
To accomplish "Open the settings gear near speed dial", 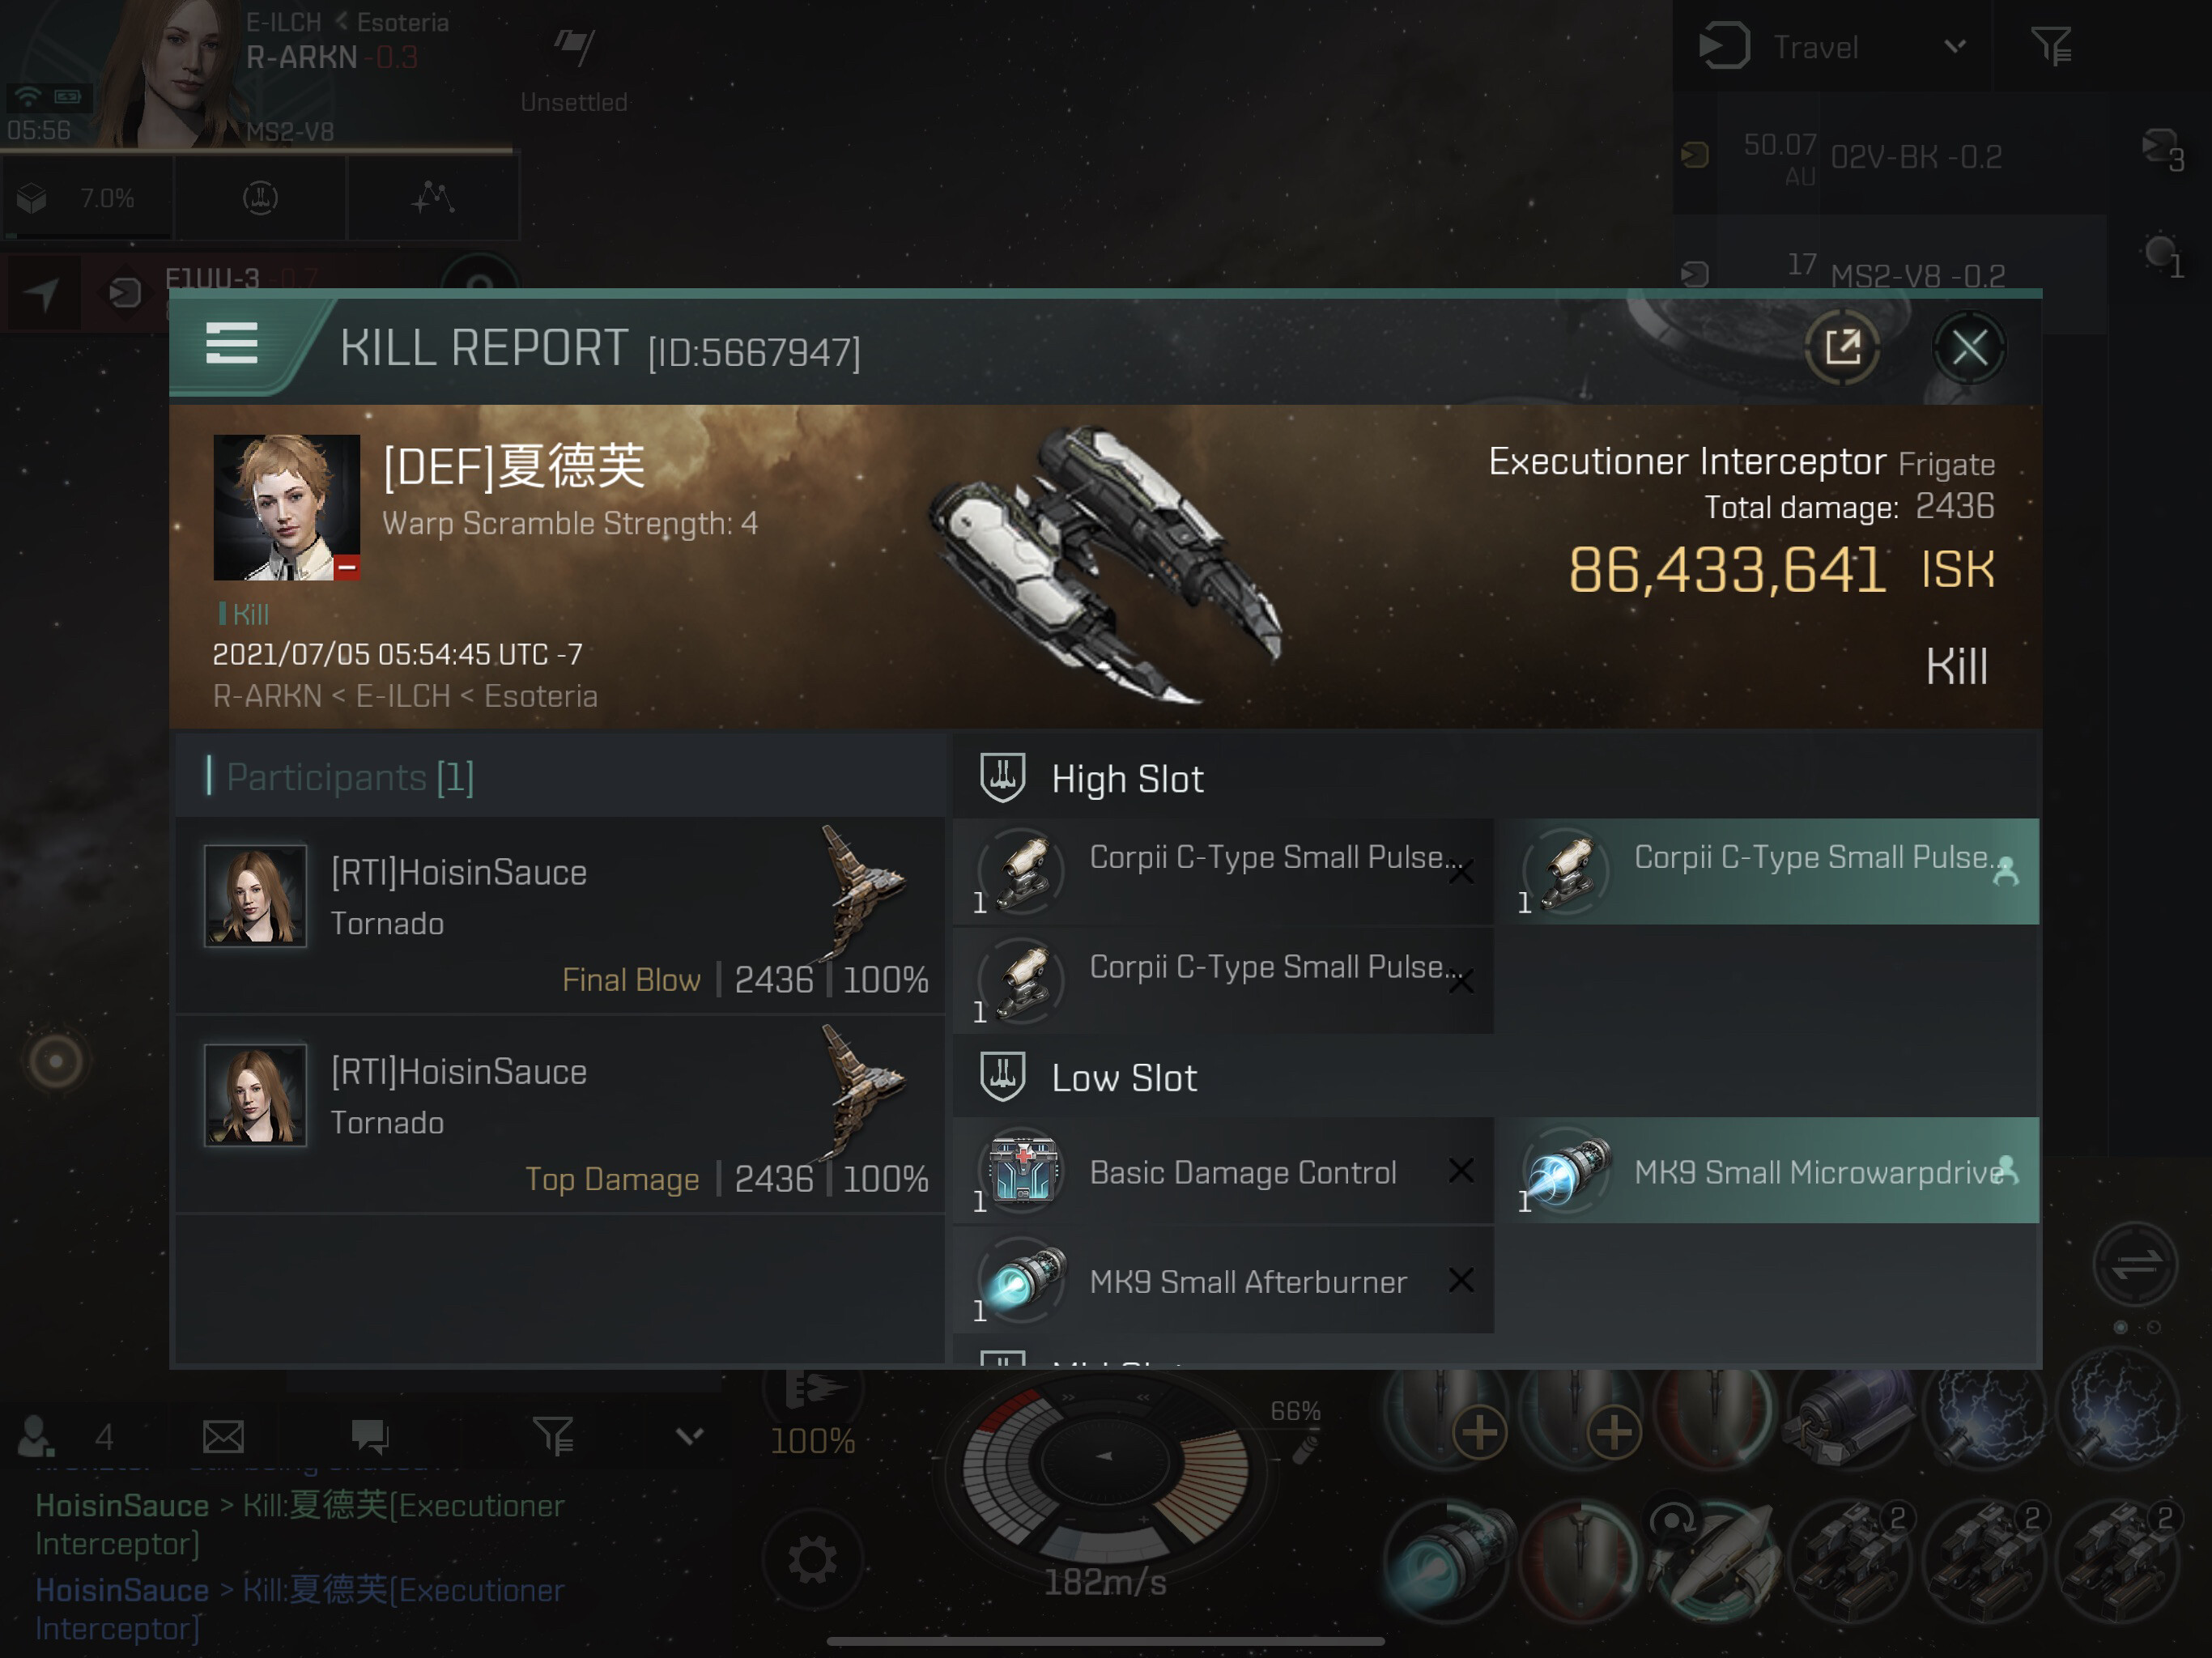I will tap(812, 1559).
